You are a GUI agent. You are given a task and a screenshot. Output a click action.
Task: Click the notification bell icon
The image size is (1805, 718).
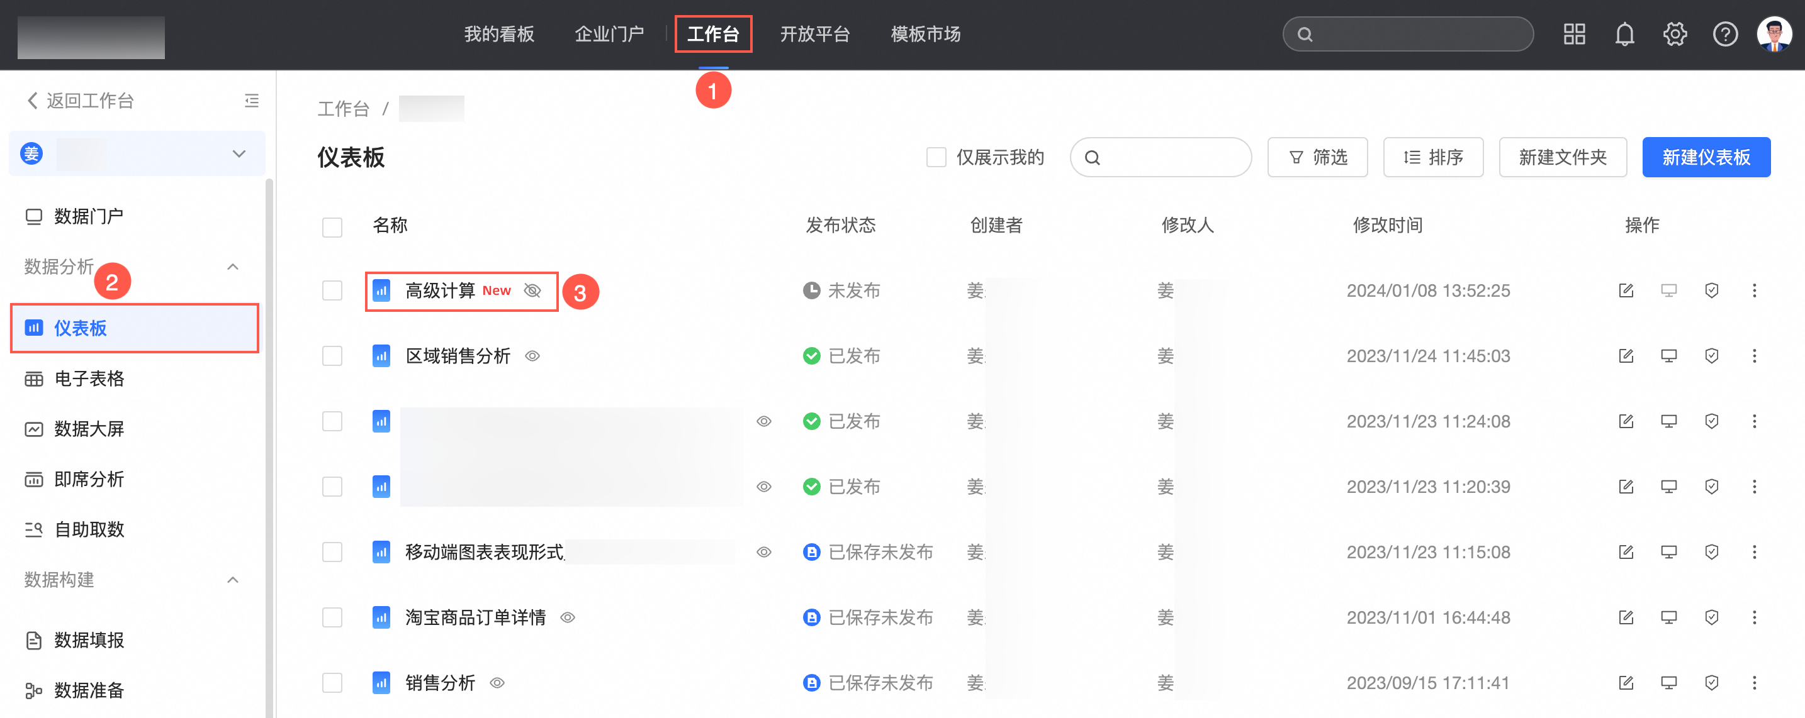1624,33
